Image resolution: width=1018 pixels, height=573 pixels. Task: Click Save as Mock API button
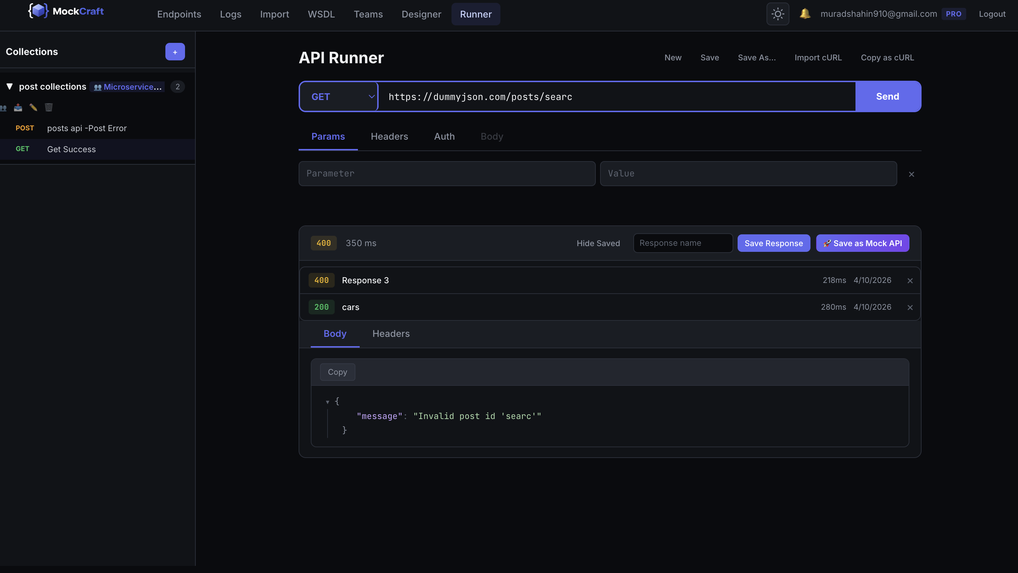[x=862, y=243]
